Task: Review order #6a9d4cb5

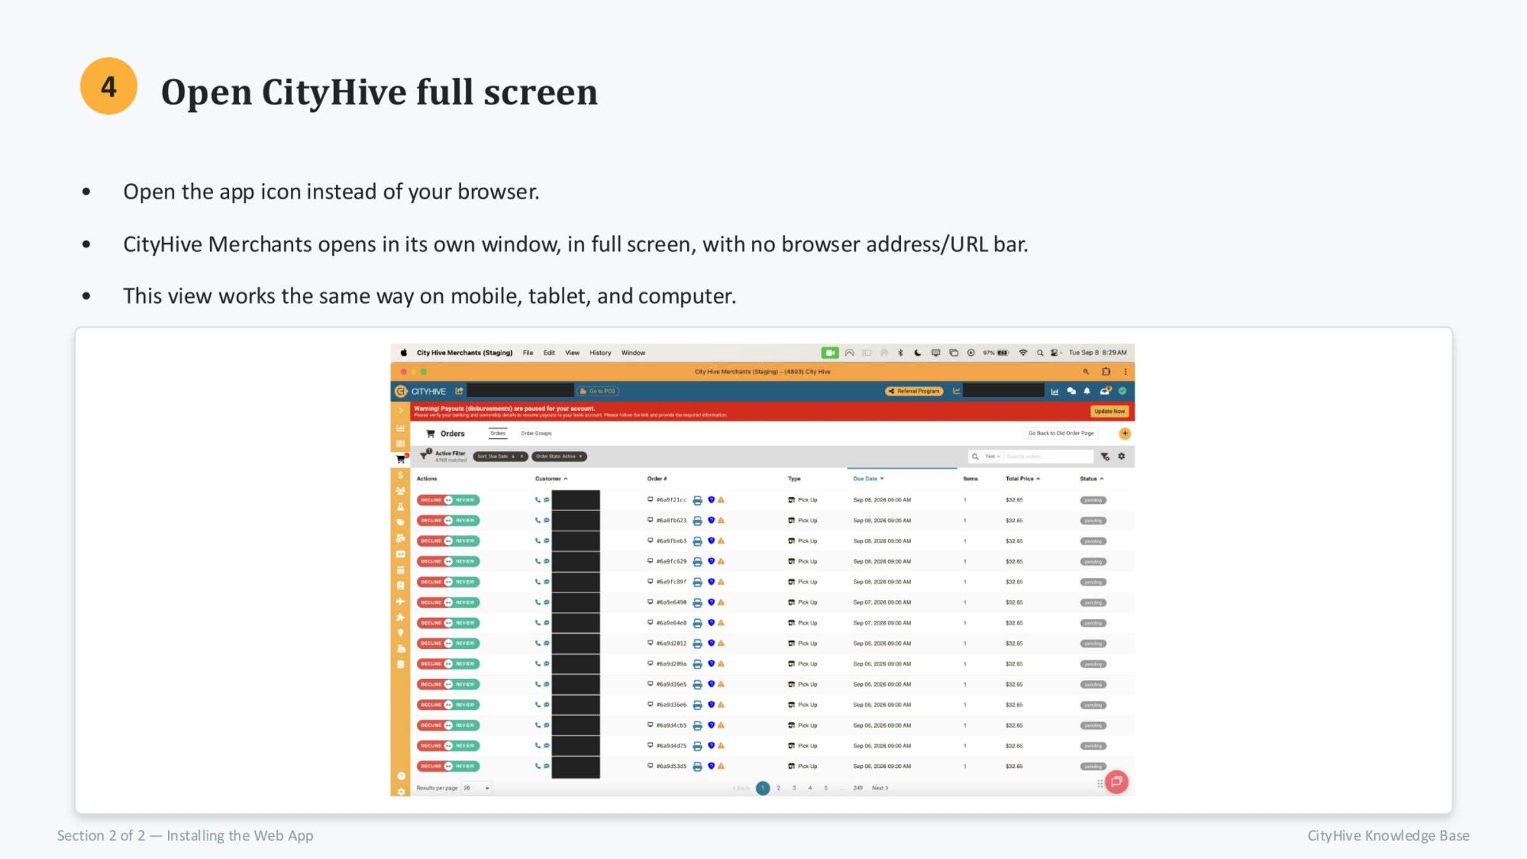Action: click(x=466, y=725)
